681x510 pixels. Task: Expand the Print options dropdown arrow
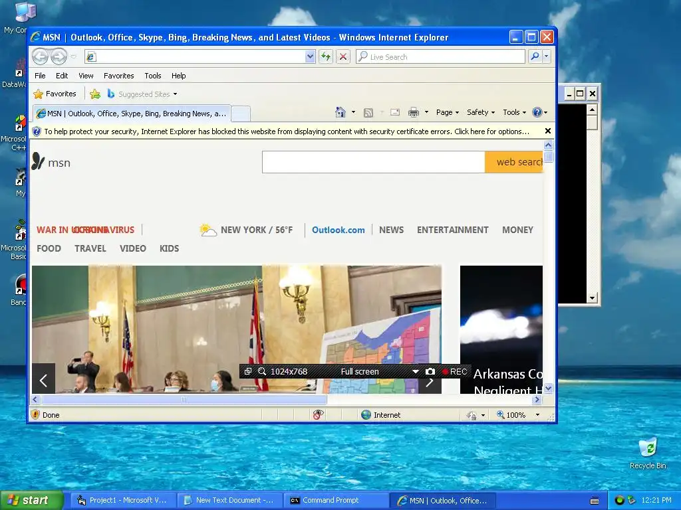[x=426, y=112]
